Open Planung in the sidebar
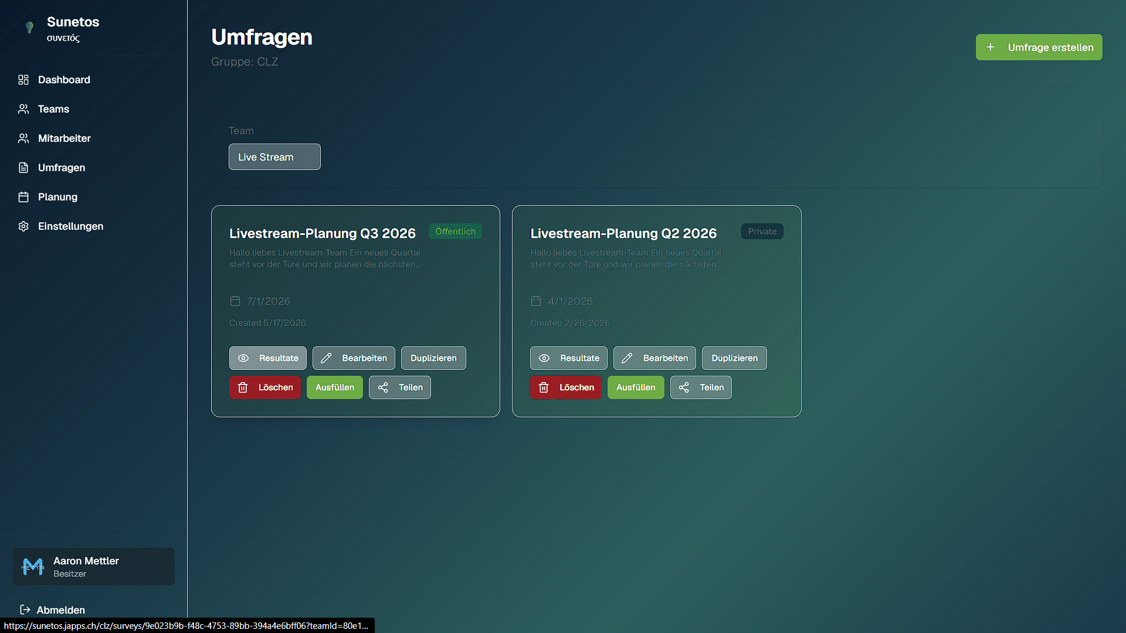The image size is (1126, 633). tap(94, 197)
